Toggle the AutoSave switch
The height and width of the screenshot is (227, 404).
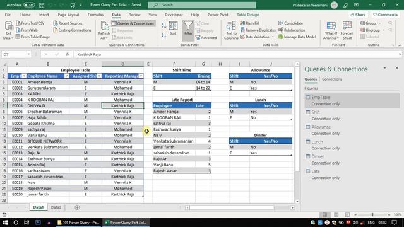pyautogui.click(x=29, y=5)
